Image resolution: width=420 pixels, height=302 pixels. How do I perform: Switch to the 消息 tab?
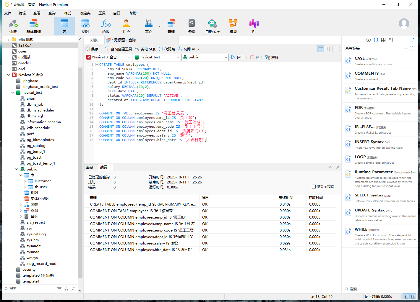click(90, 168)
